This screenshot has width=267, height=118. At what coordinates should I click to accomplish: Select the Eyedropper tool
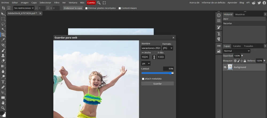pyautogui.click(x=3, y=40)
